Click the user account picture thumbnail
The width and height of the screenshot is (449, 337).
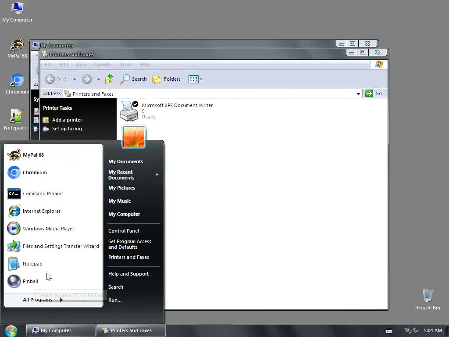(x=134, y=137)
